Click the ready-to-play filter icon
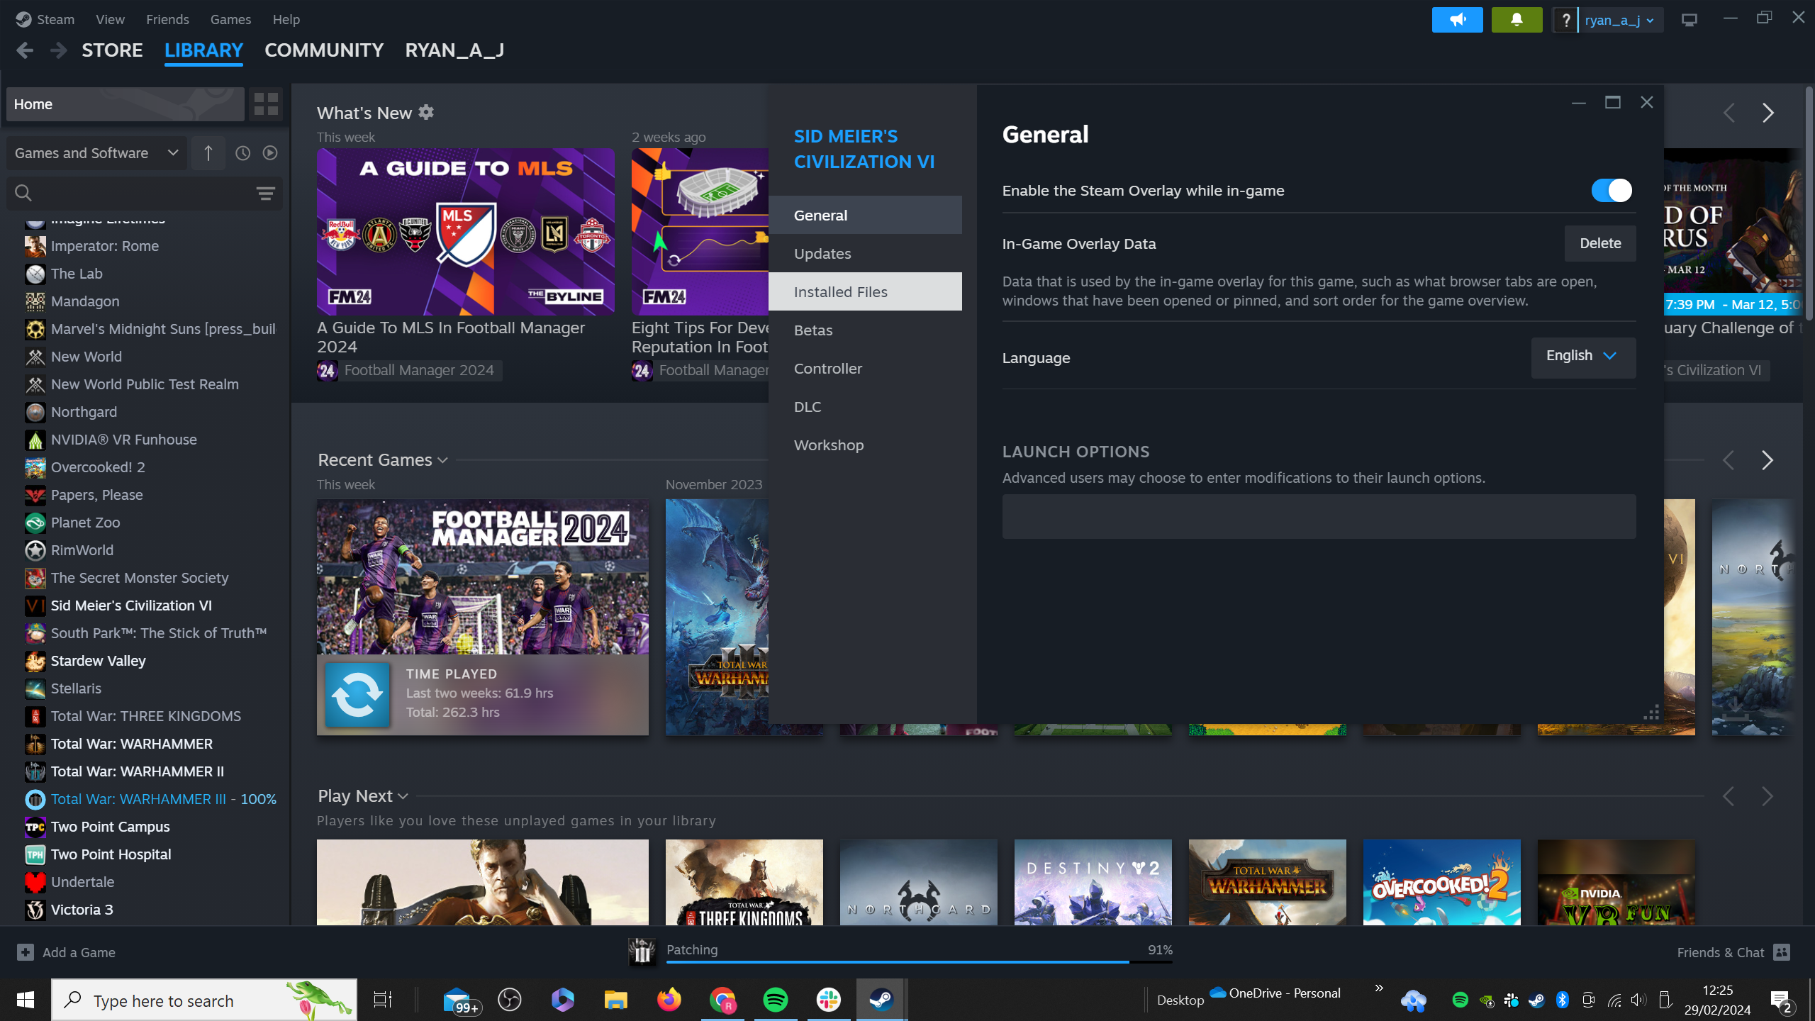 pos(270,153)
